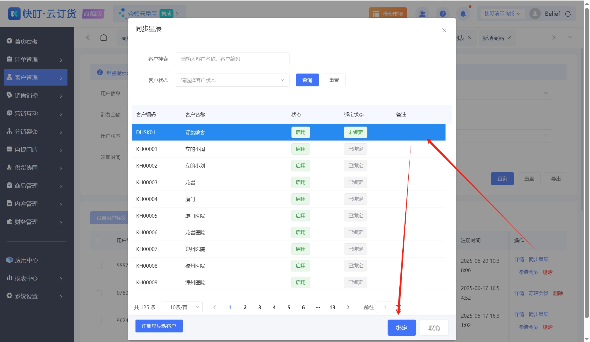This screenshot has height=342, width=590.
Task: Click 删除 link in the 2025-06-17 16:5 row
Action: pos(558,293)
